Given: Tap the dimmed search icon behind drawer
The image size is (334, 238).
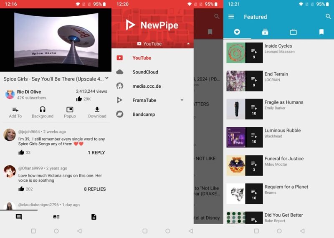Looking at the screenshot, I should point(217,16).
